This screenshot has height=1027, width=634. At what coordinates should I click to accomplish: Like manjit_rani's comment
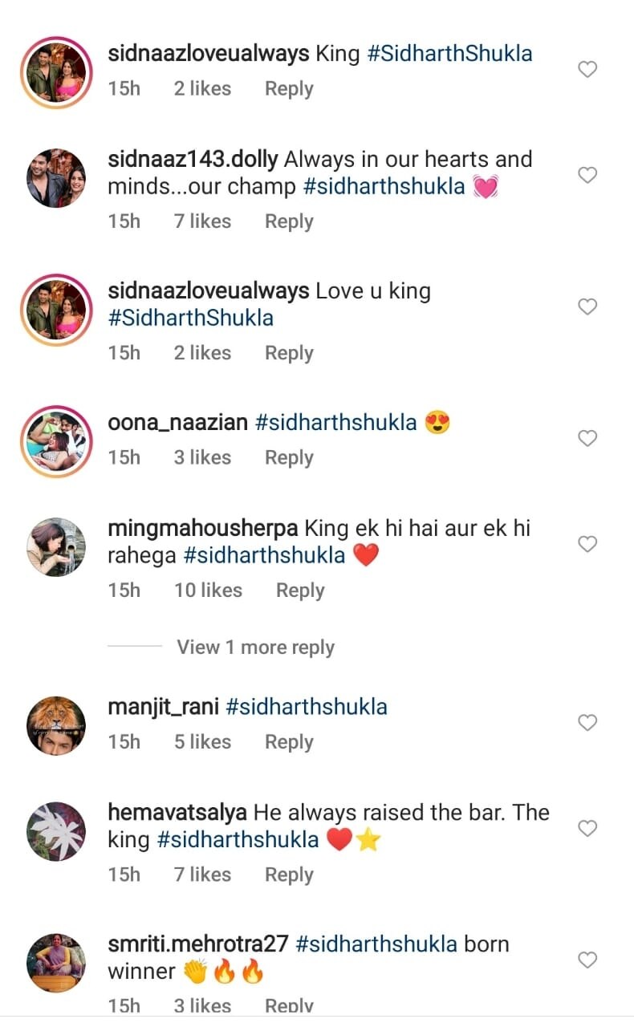click(587, 723)
